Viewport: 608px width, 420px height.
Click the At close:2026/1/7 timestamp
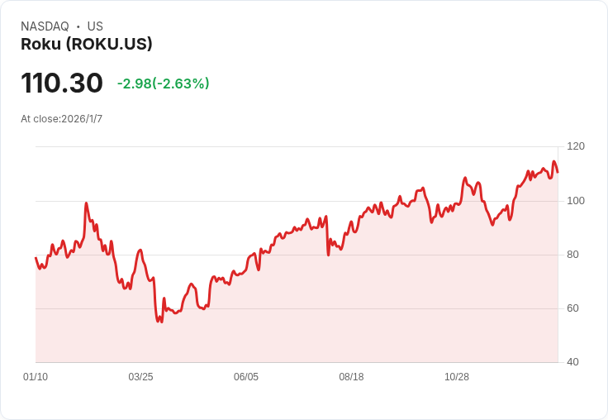62,119
